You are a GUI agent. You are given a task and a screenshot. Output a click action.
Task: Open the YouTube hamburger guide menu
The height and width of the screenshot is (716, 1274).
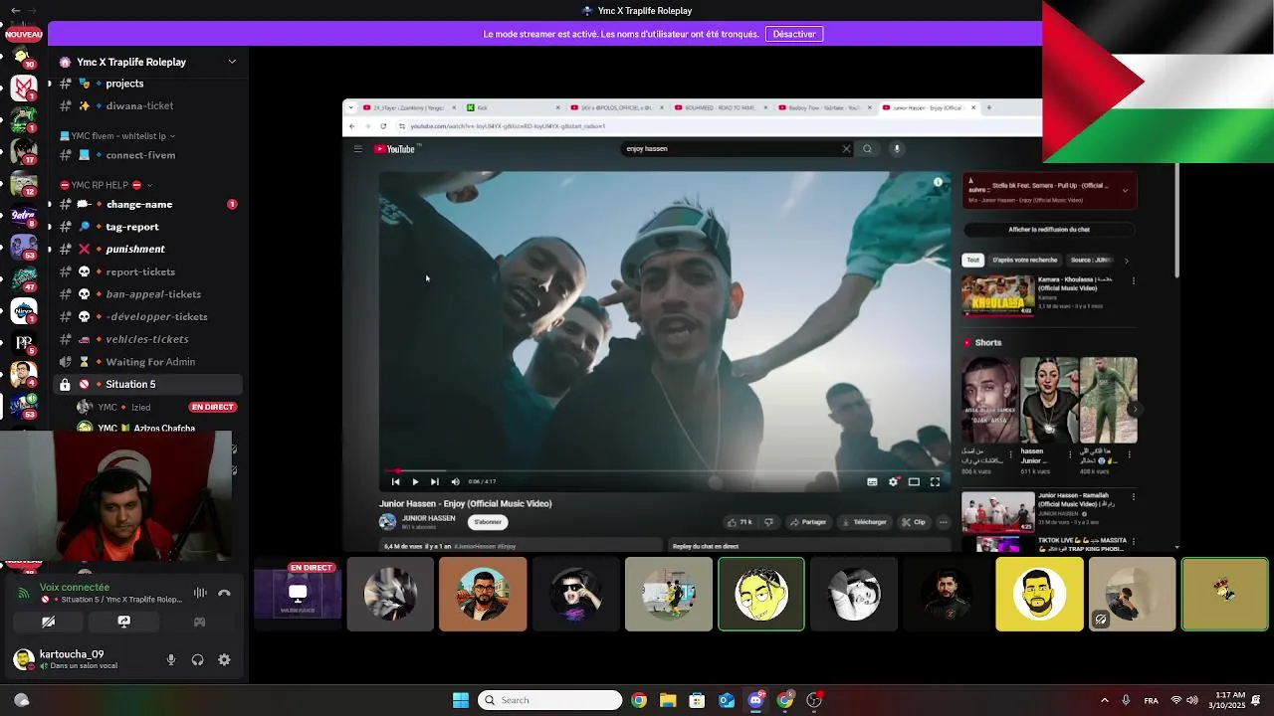[357, 149]
